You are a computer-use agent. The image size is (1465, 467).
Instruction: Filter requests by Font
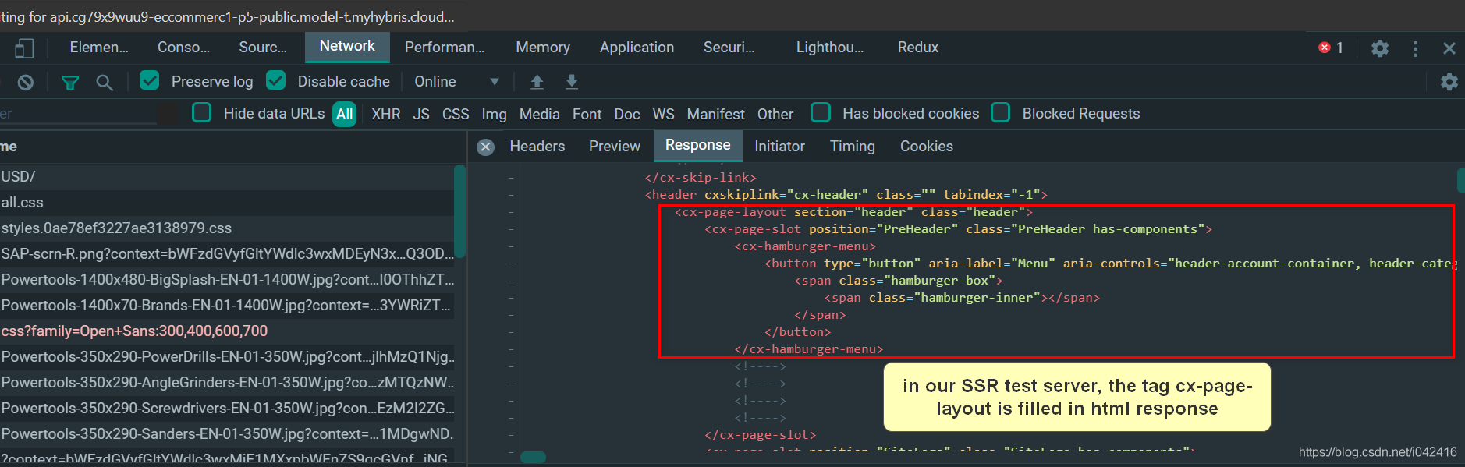coord(587,115)
